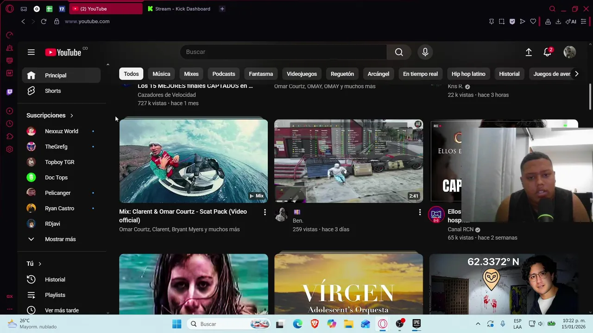593x333 pixels.
Task: Add page to bookmarks with heart icon
Action: pyautogui.click(x=533, y=21)
